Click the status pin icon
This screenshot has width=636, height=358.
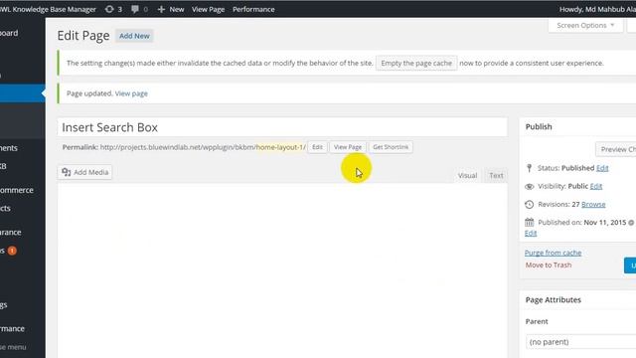tap(529, 168)
